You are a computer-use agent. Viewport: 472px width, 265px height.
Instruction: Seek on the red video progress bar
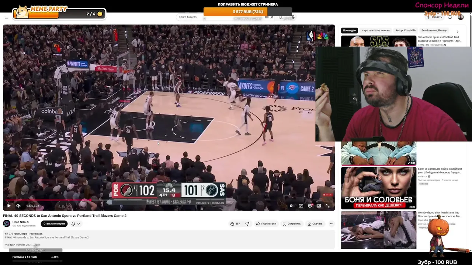click(x=169, y=200)
